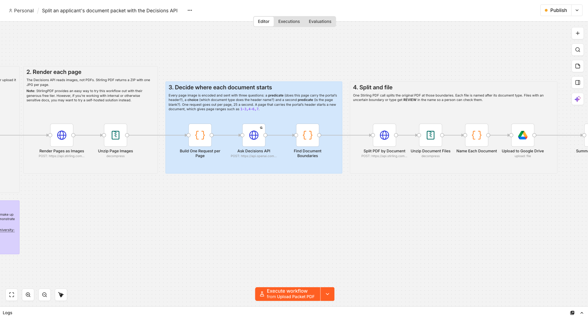Add a sticky note to the canvas
The width and height of the screenshot is (588, 318).
coord(578,66)
